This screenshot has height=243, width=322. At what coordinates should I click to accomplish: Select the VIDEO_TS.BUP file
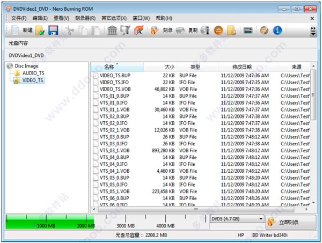pos(115,76)
